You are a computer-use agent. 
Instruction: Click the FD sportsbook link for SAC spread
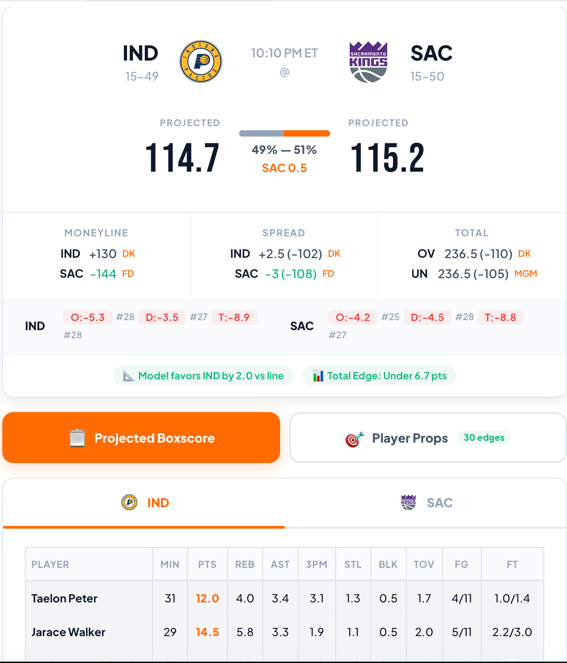tap(328, 274)
